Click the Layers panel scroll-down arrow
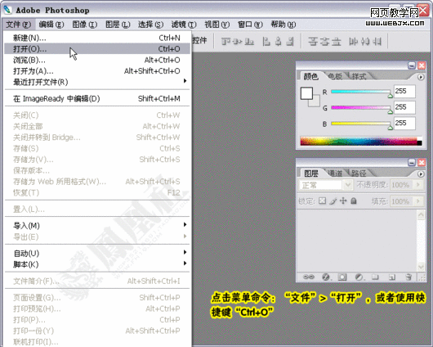The image size is (433, 347). pos(421,267)
